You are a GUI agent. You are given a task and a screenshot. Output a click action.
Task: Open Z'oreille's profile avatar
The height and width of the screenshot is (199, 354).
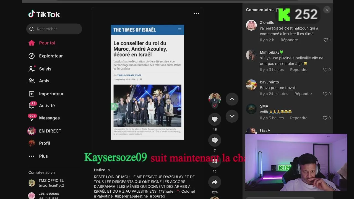251,25
